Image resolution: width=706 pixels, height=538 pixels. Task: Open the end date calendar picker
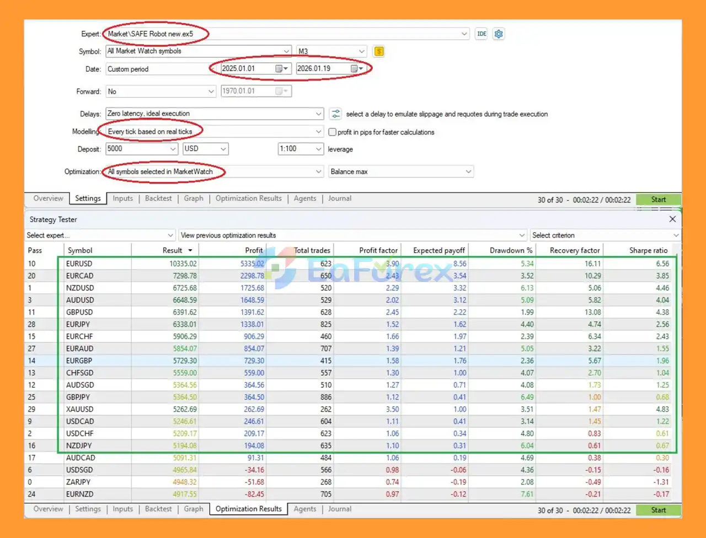(356, 69)
